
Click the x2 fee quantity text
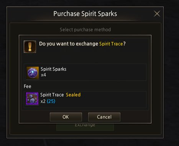pos(43,102)
